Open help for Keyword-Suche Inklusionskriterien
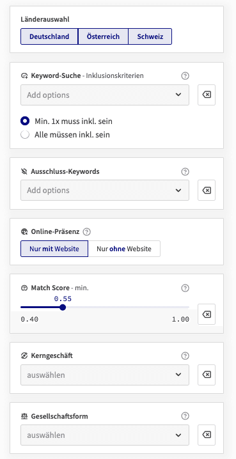Image resolution: width=236 pixels, height=459 pixels. click(x=185, y=76)
